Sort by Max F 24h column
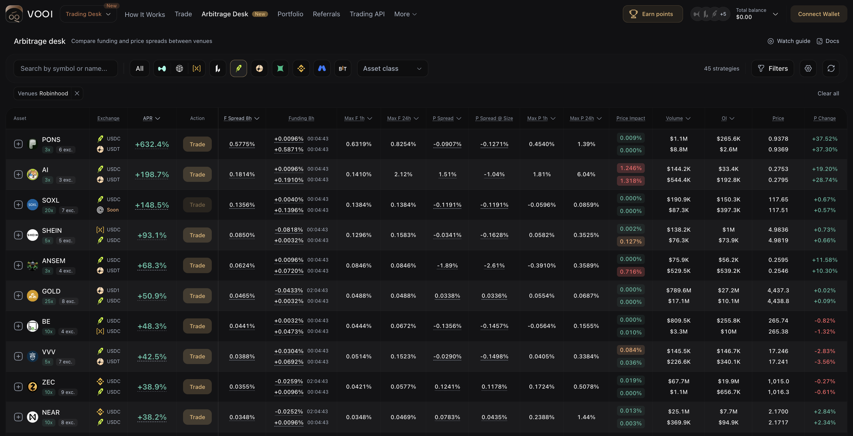 403,118
